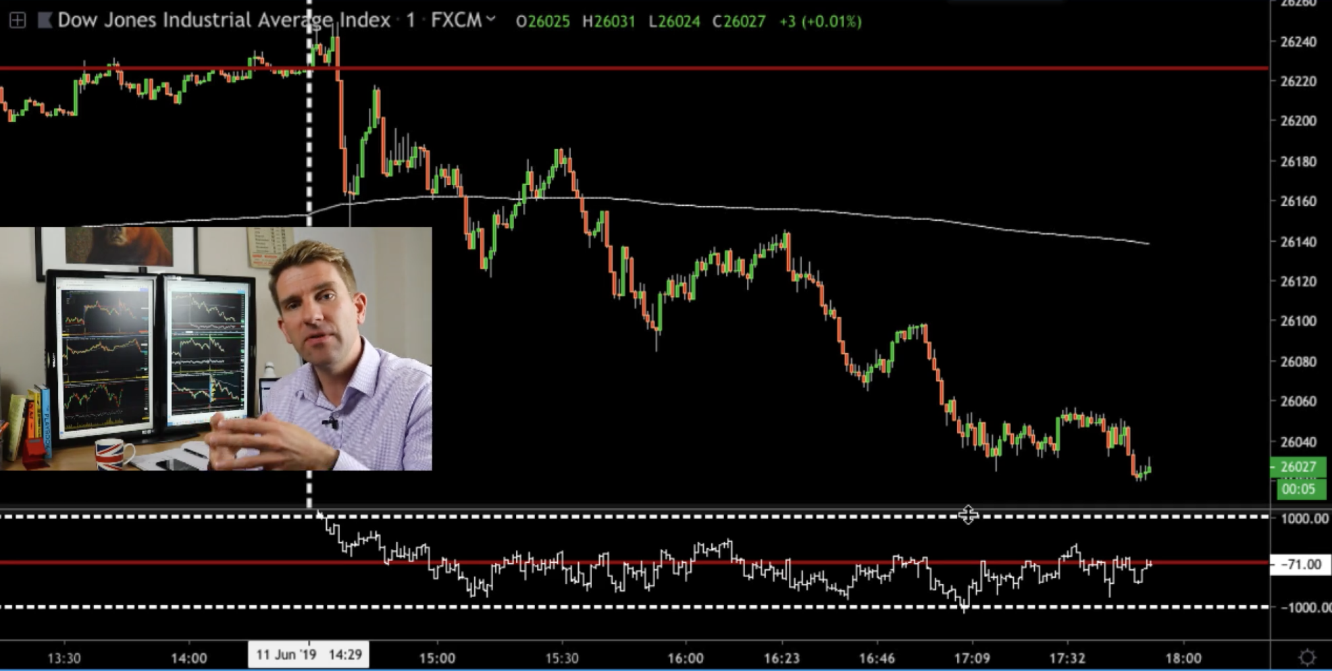
Task: Click the 26160 price scale label
Action: 1298,201
